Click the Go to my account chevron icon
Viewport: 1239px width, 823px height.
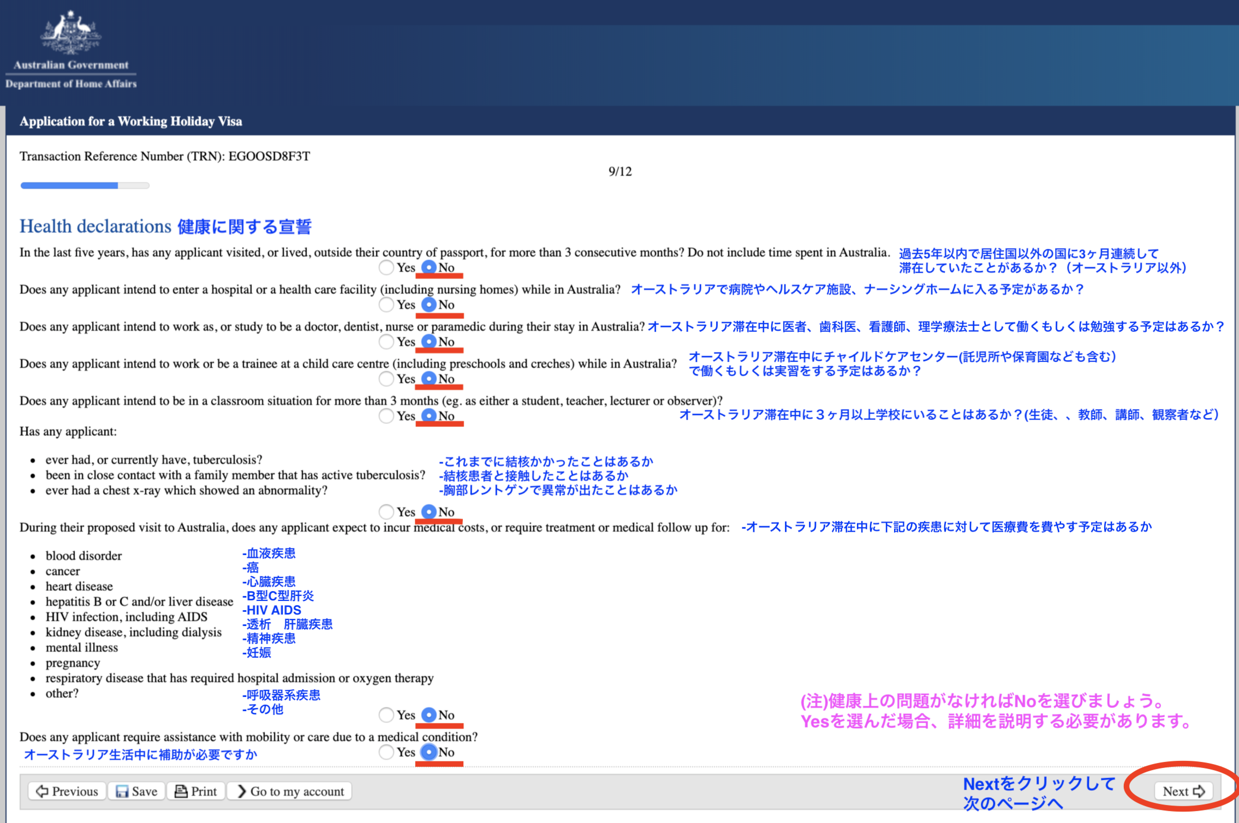point(242,791)
